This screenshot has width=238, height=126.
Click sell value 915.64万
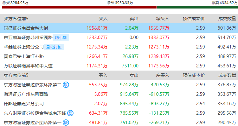point(129,94)
